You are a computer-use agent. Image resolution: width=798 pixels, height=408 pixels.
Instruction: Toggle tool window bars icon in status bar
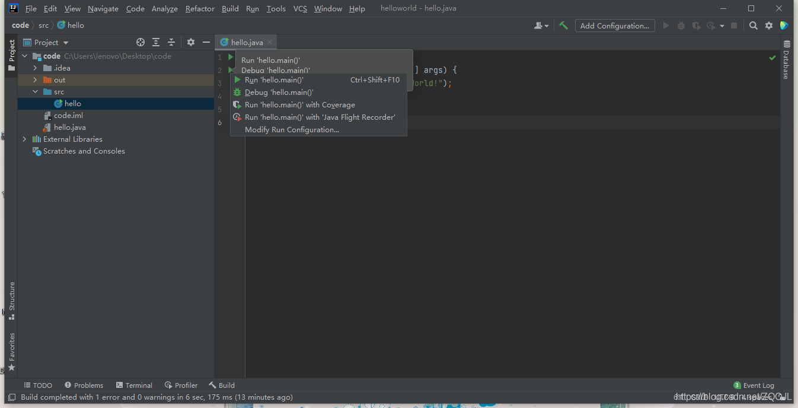[12, 397]
